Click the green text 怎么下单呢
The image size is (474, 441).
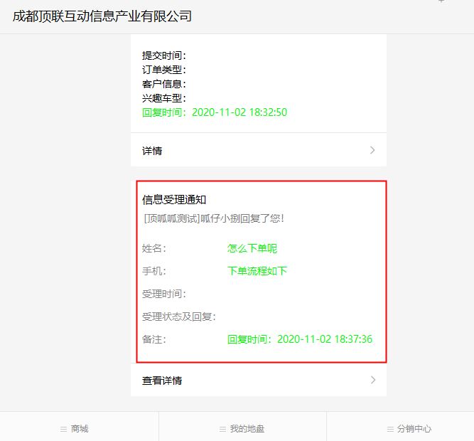[x=252, y=248]
